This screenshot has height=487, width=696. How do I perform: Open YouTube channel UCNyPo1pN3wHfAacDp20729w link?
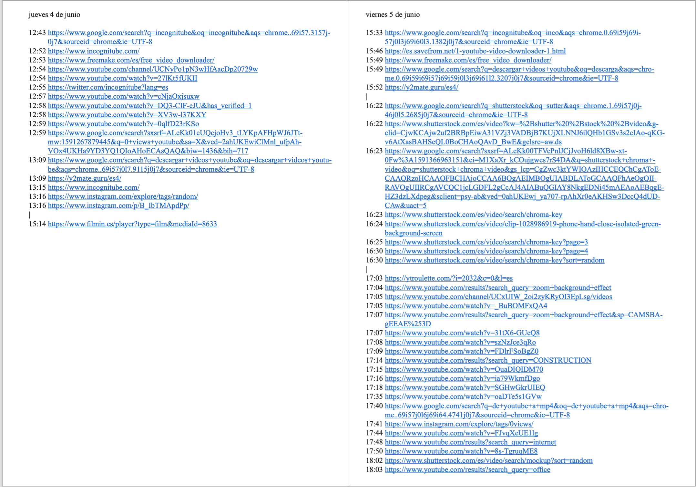click(x=153, y=69)
